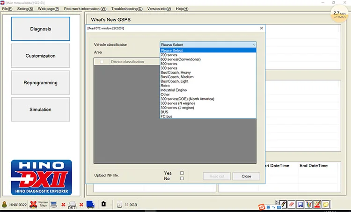Image resolution: width=351 pixels, height=212 pixels.
Task: Expand the Vehicle classification dropdown arrow
Action: point(254,45)
